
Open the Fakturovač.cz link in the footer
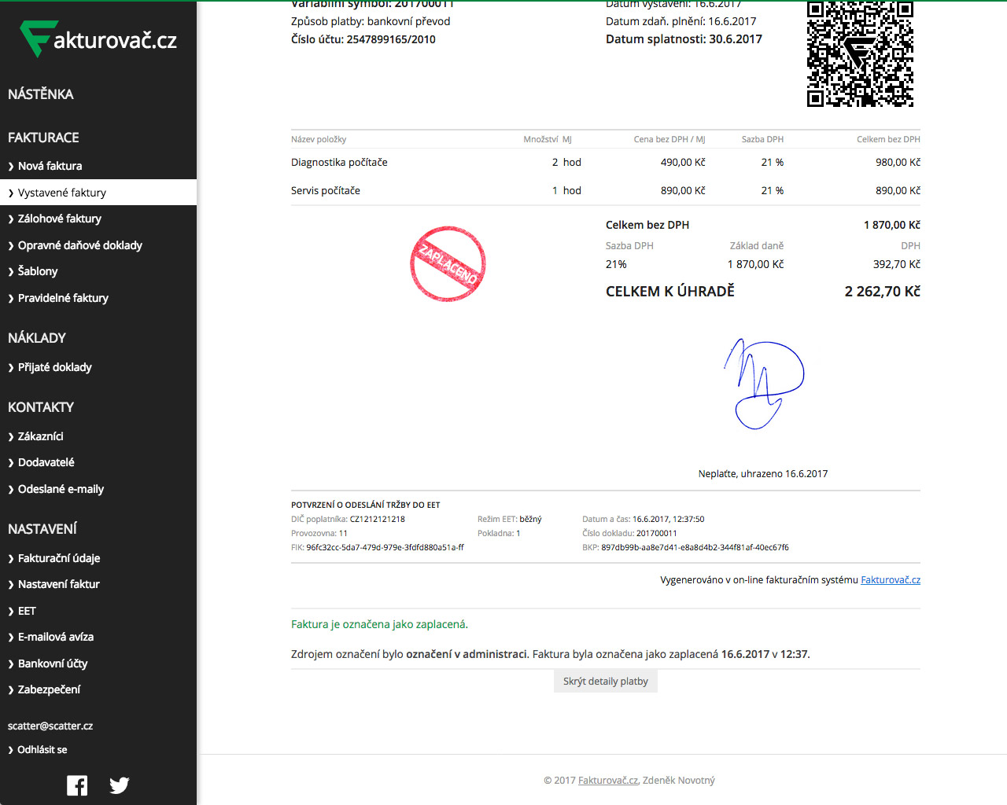(607, 780)
